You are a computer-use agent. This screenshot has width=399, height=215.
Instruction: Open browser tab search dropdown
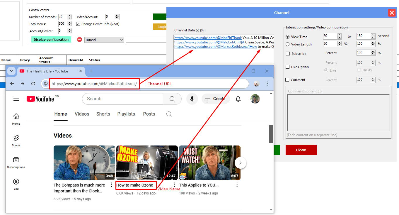[x=11, y=71]
